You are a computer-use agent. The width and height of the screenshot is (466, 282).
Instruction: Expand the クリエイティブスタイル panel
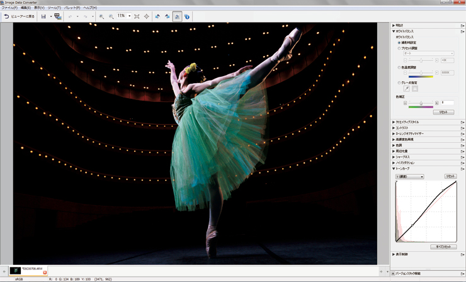394,122
